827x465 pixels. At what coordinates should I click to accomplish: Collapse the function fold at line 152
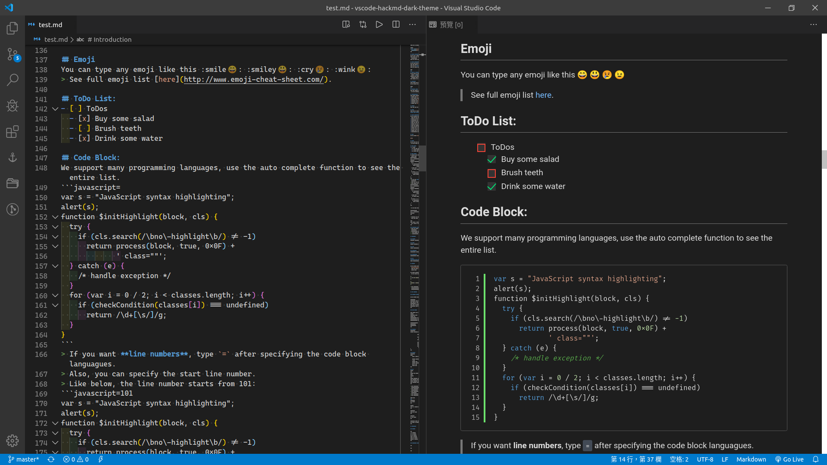(x=55, y=217)
